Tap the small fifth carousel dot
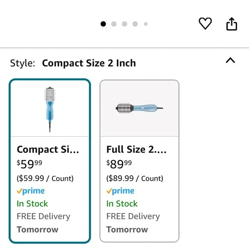The image size is (249, 249). click(146, 24)
